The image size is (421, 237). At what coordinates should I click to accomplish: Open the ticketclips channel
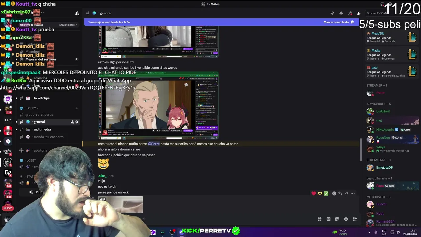click(49, 98)
